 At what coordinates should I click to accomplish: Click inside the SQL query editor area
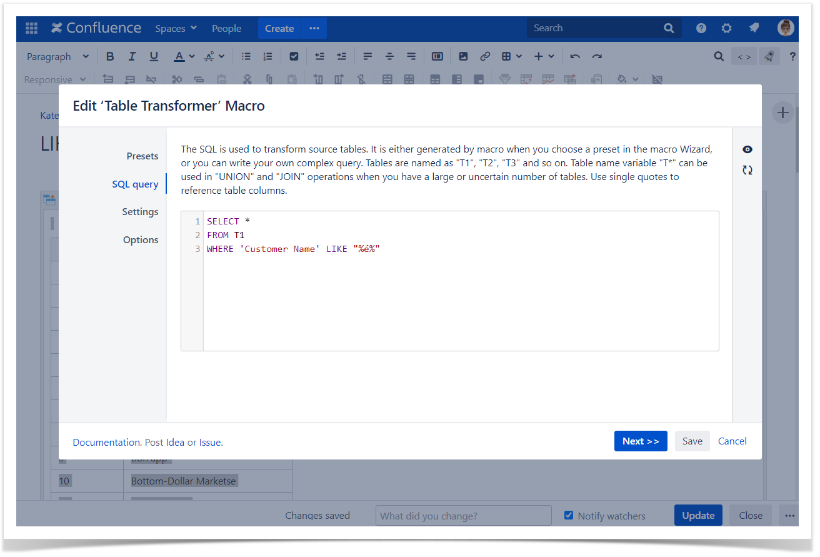point(460,300)
